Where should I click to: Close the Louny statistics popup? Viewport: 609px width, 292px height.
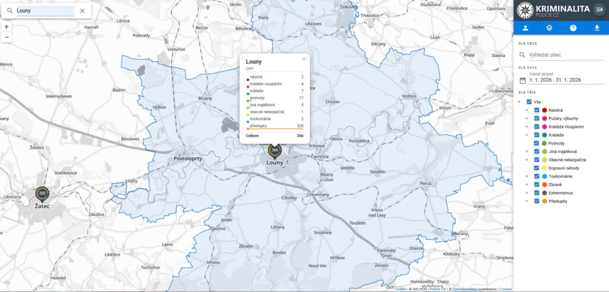(304, 59)
